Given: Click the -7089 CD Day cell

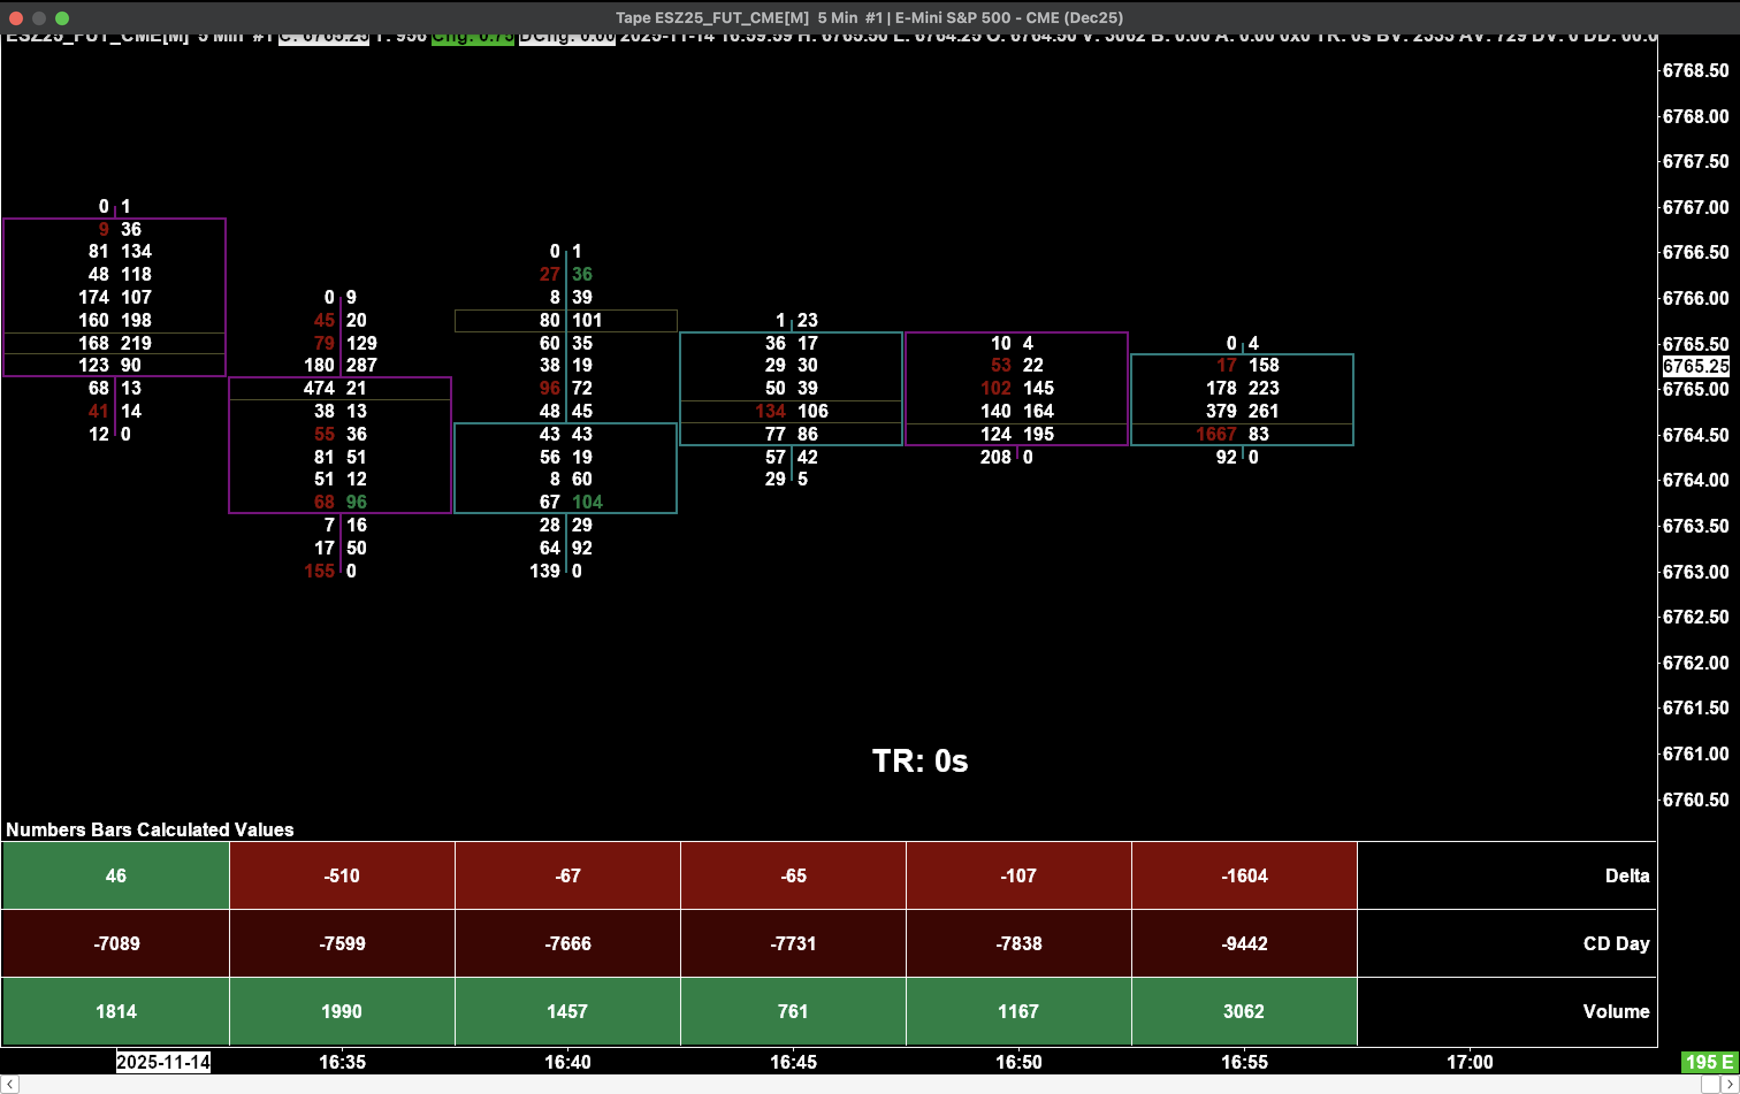Looking at the screenshot, I should click(116, 943).
